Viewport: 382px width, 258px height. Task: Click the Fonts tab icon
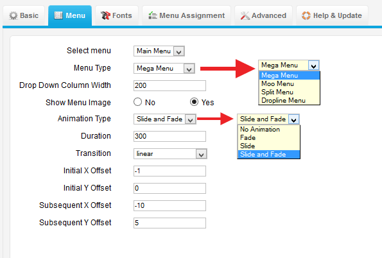pos(105,15)
